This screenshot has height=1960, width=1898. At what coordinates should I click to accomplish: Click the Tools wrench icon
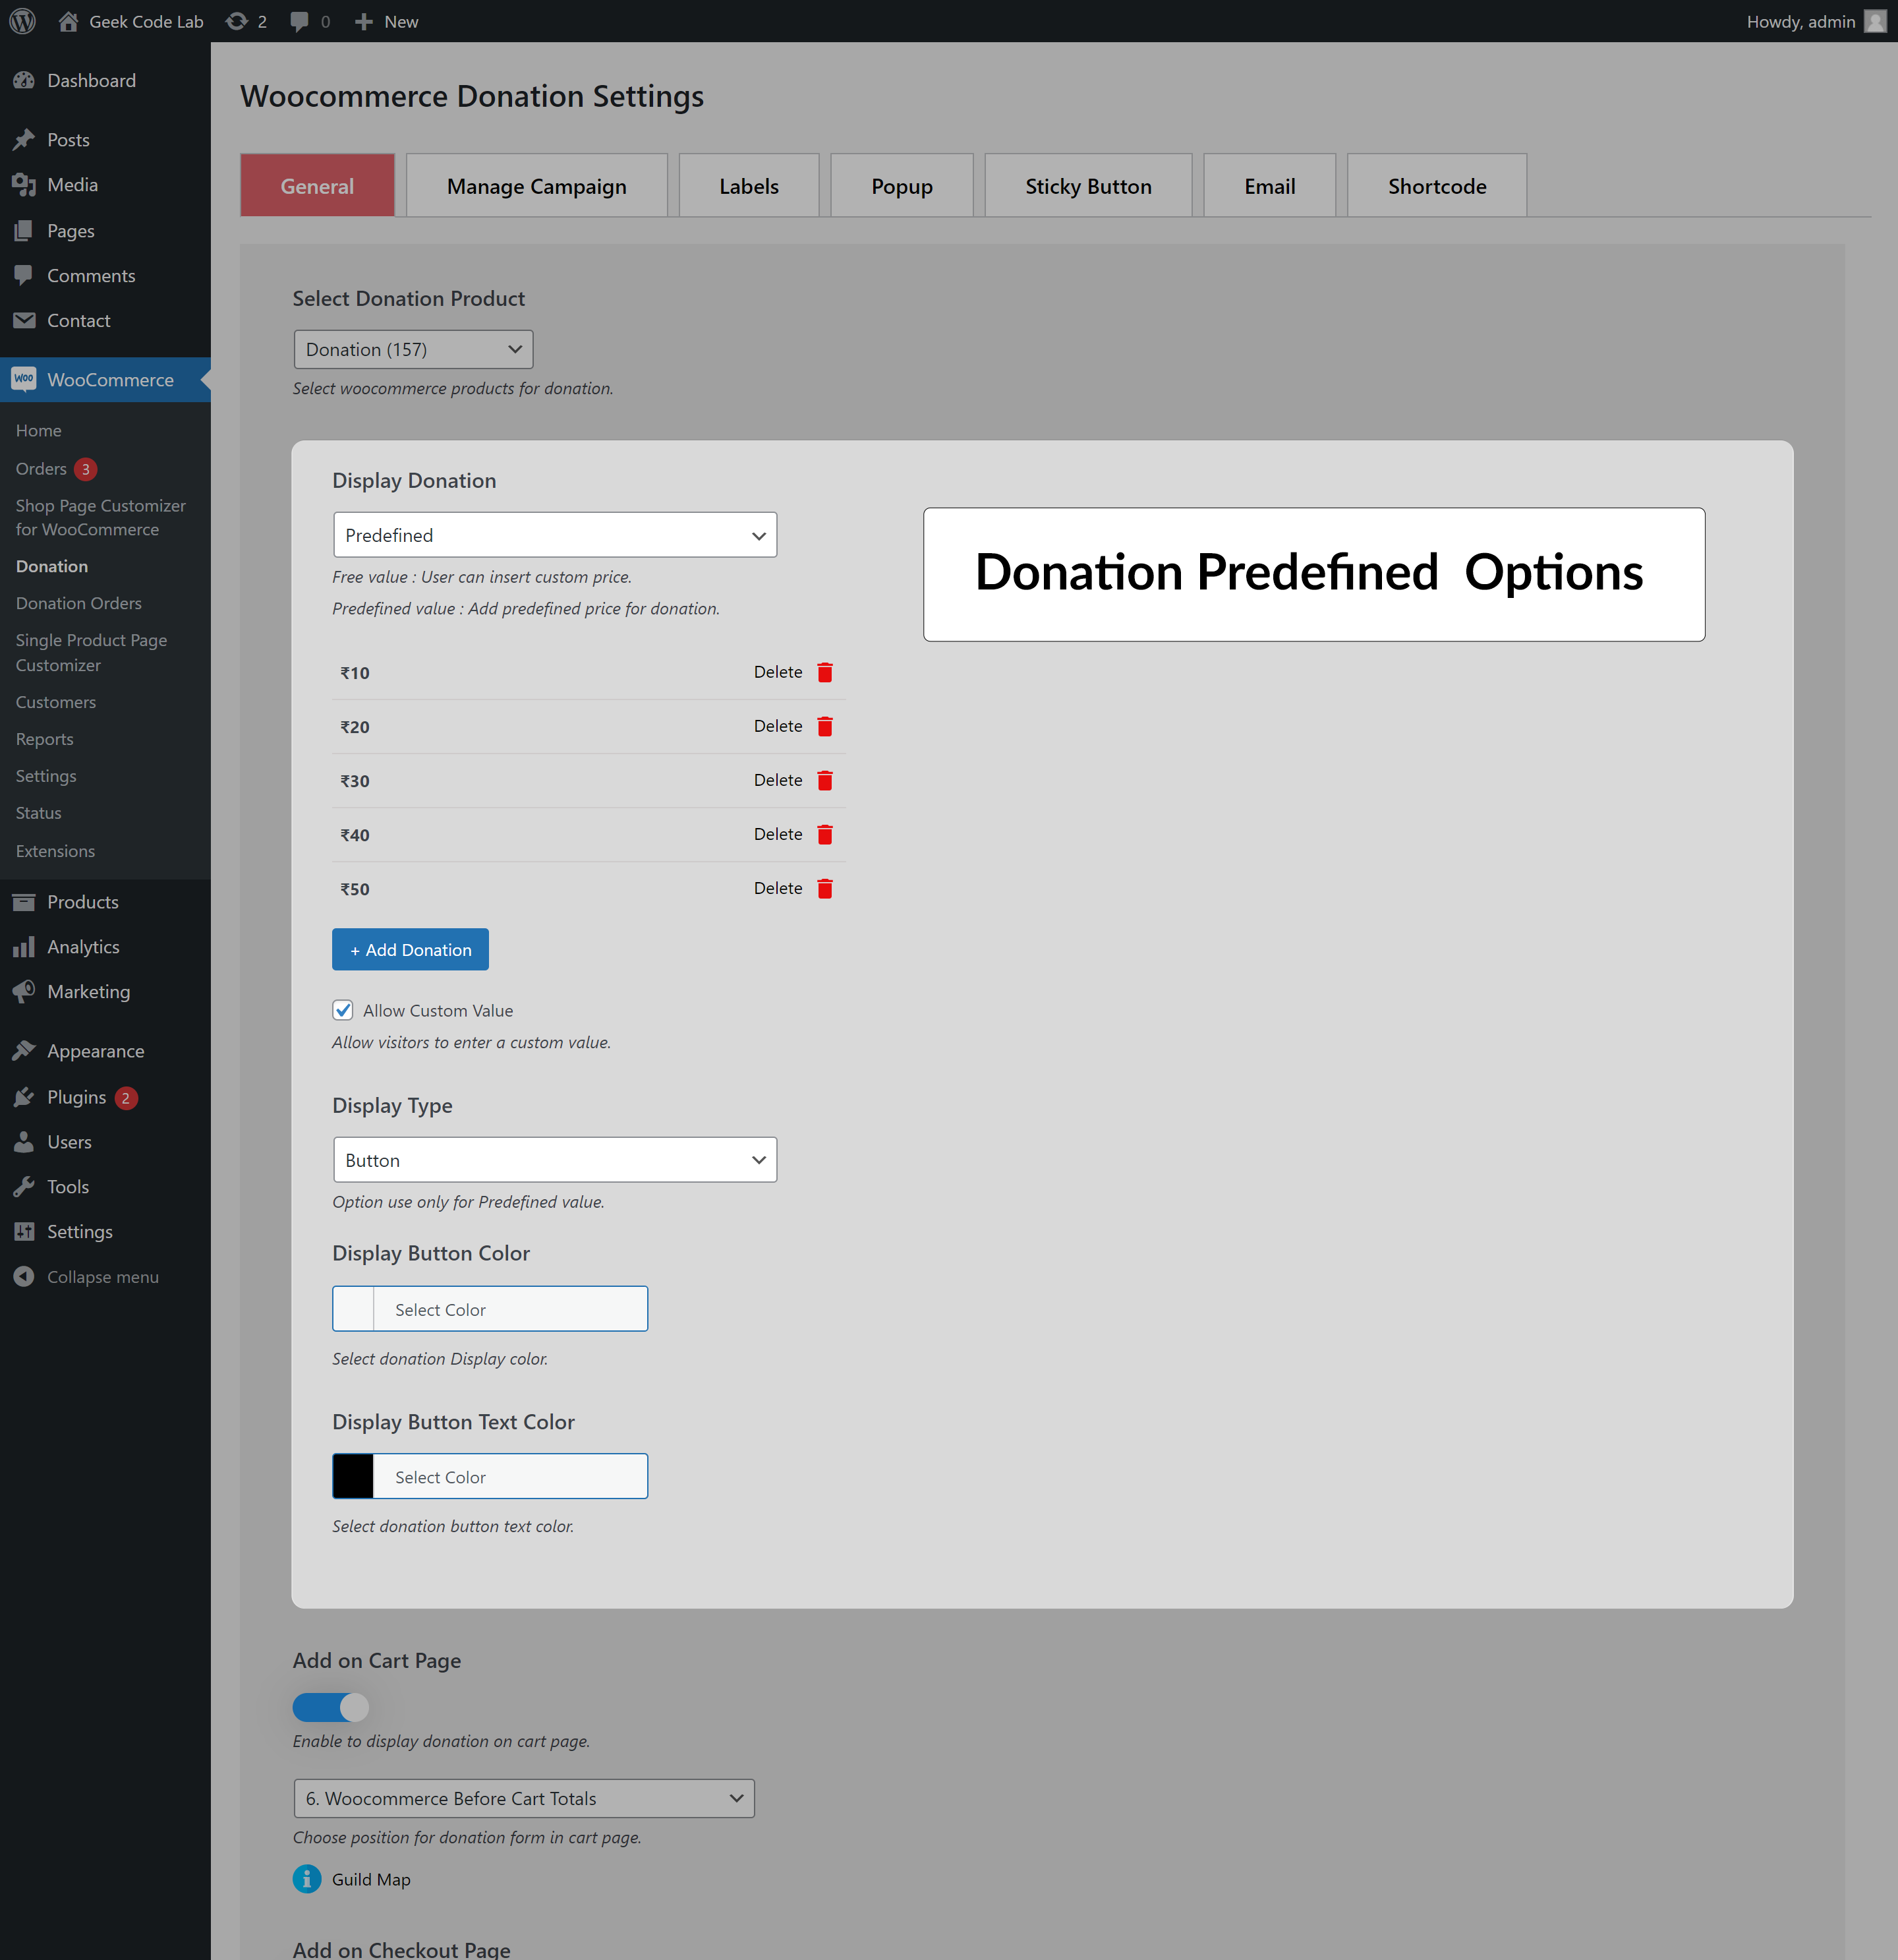24,1187
